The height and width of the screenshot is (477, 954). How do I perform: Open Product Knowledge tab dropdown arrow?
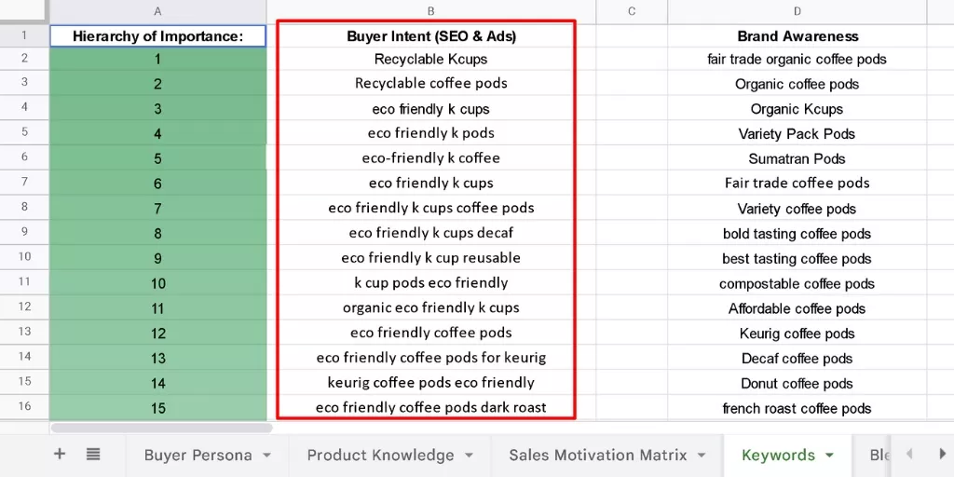coord(469,455)
